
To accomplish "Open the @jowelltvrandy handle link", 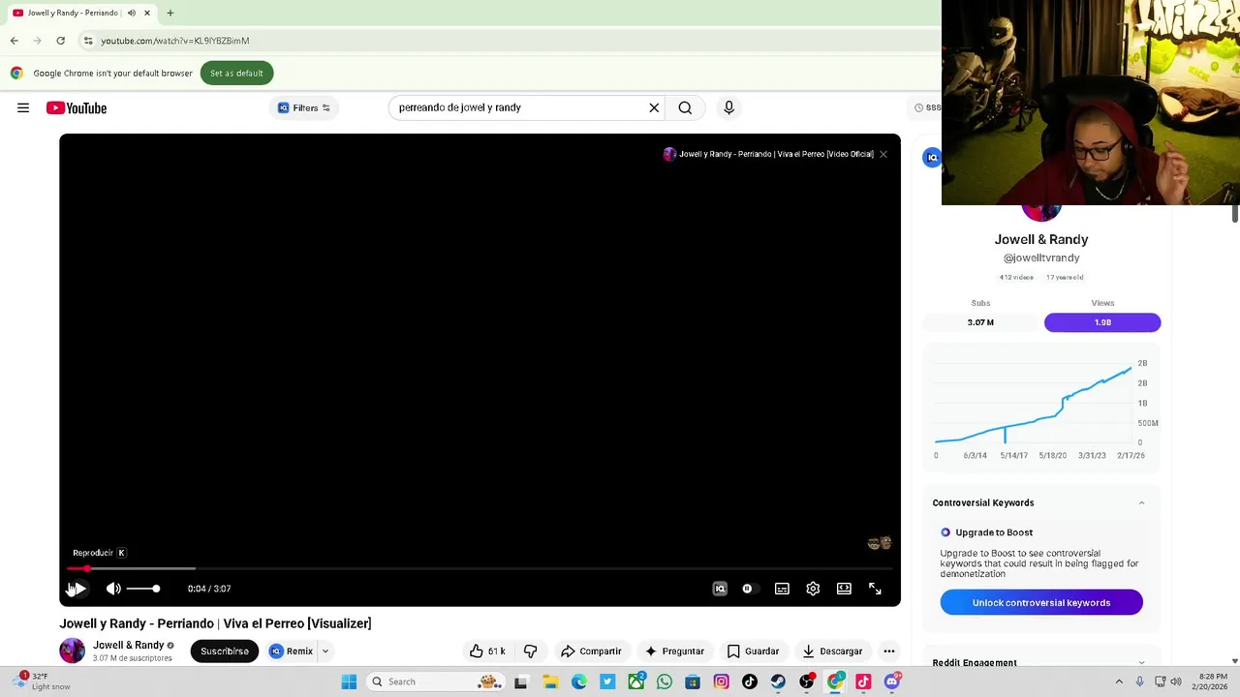I will [x=1041, y=258].
